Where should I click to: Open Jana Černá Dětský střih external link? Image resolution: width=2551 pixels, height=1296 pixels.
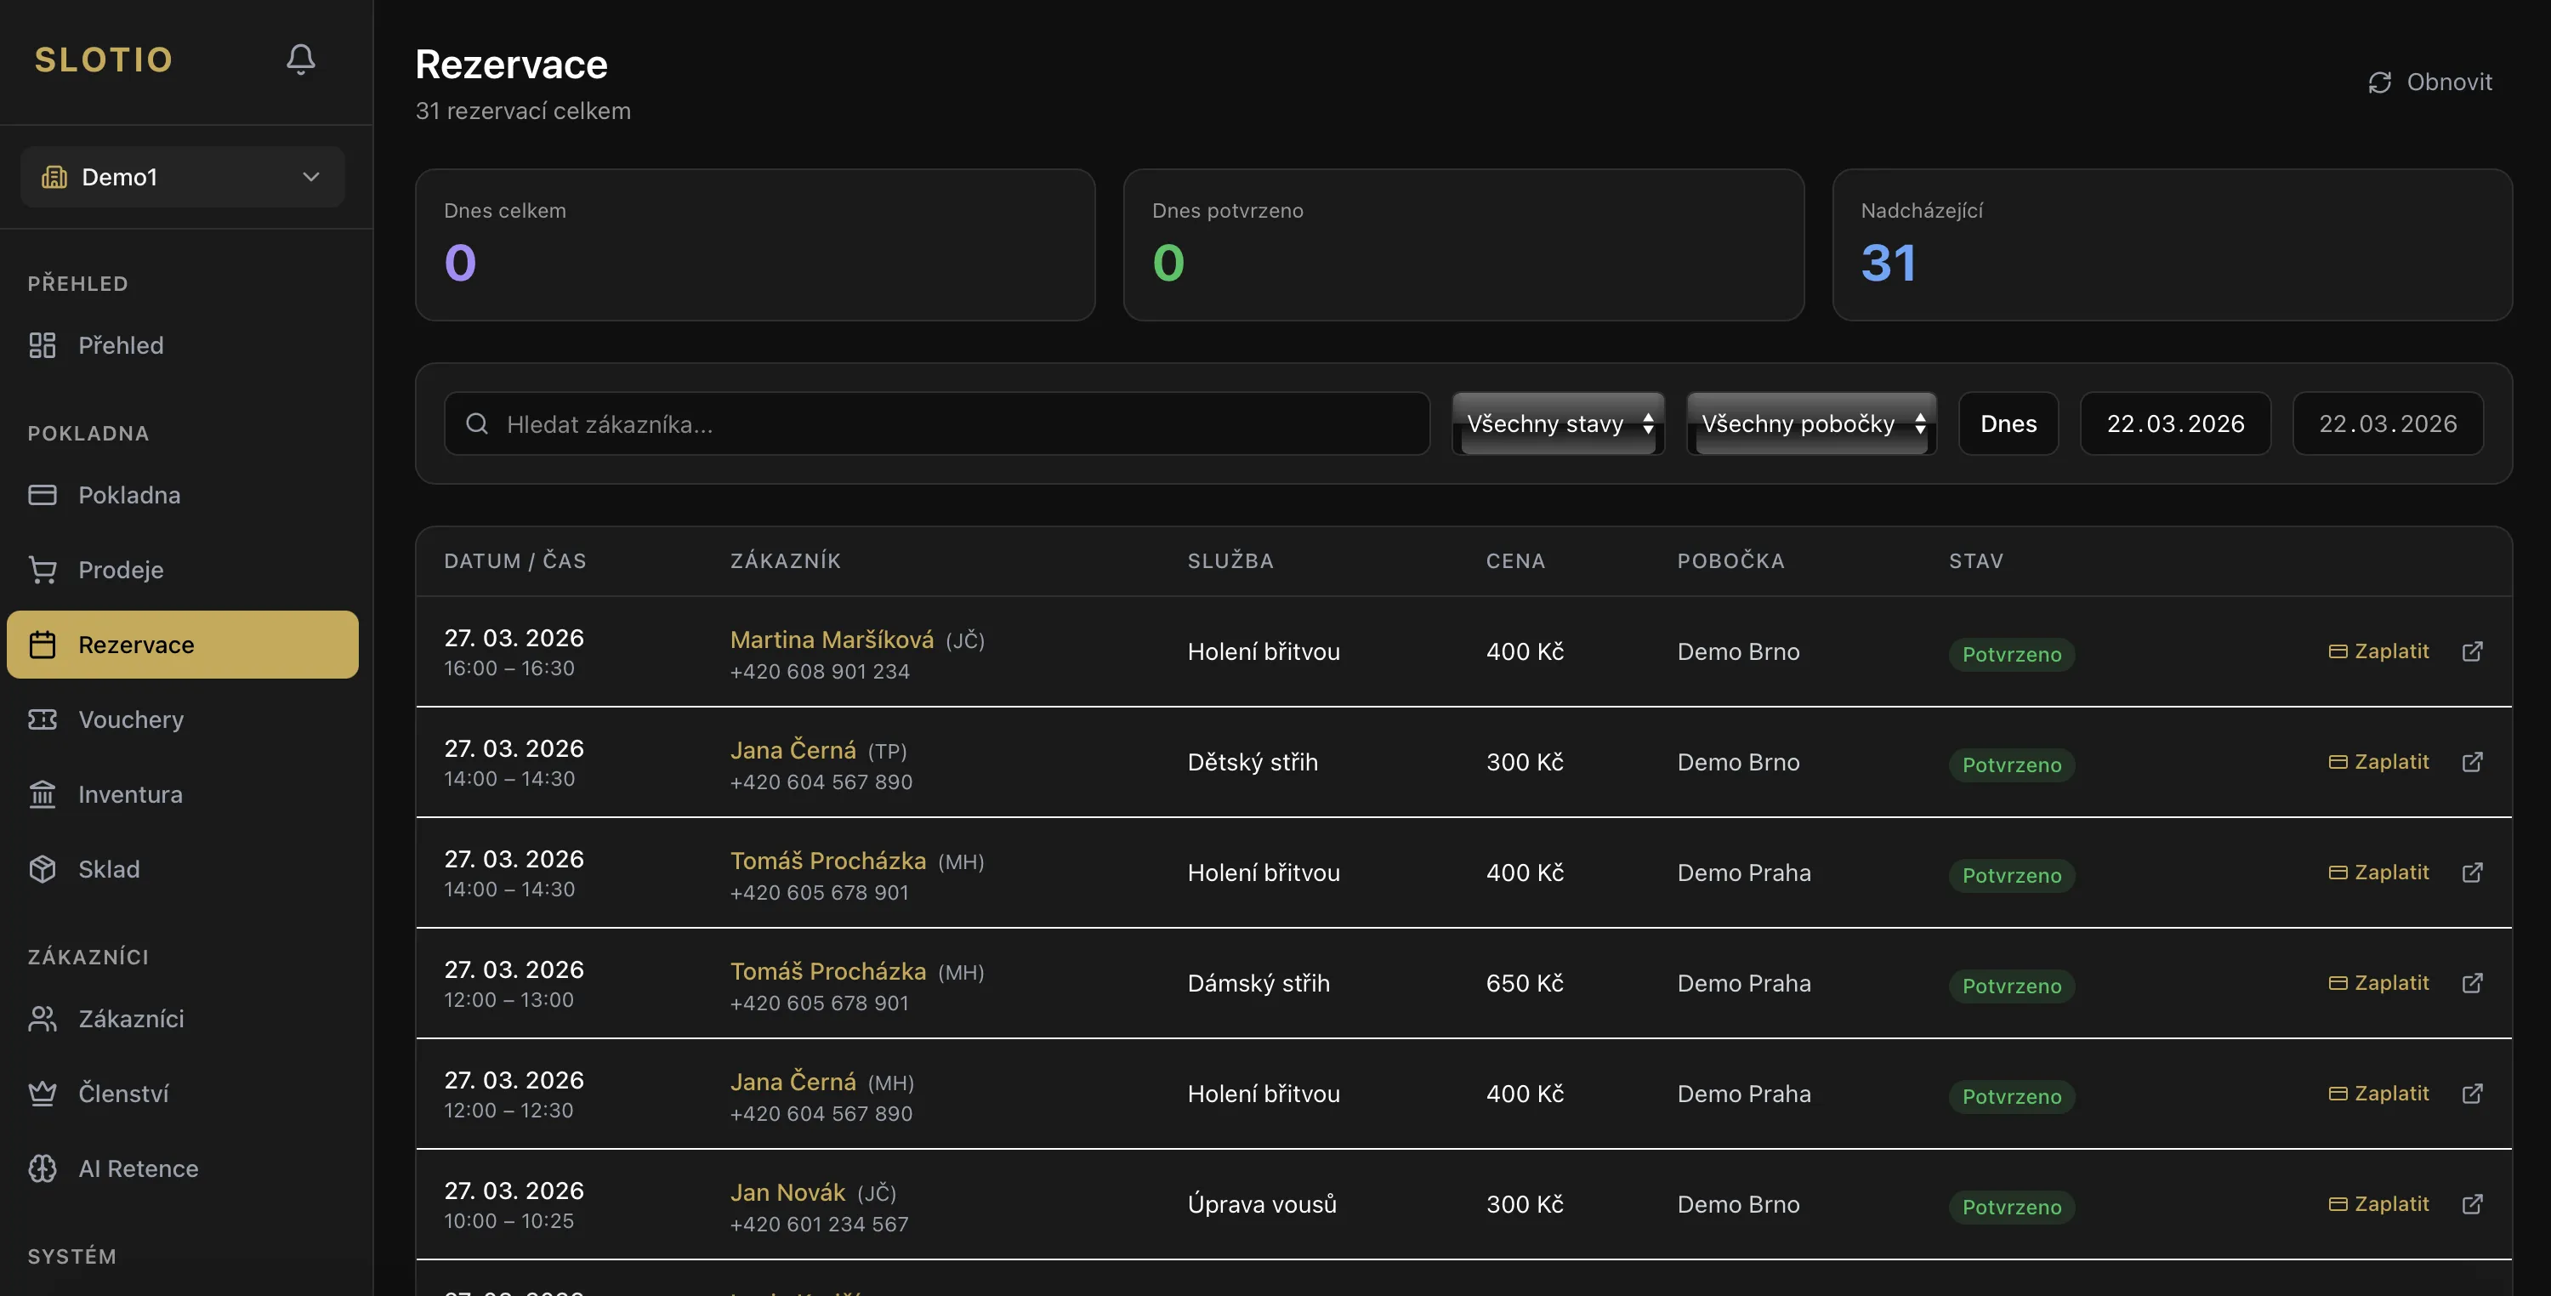[2473, 762]
